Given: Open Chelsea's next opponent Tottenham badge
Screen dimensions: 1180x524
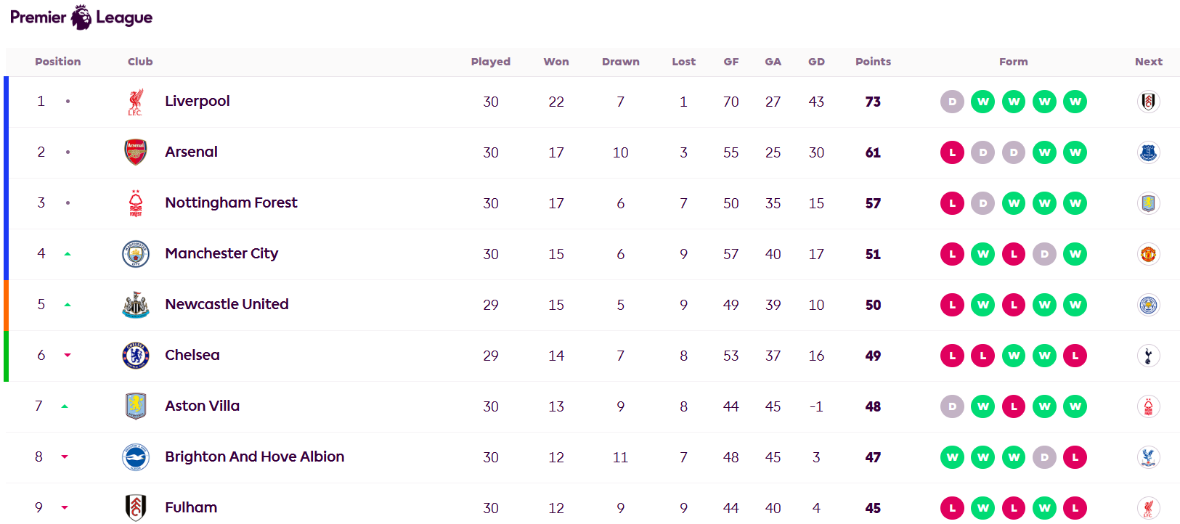Looking at the screenshot, I should [x=1149, y=356].
